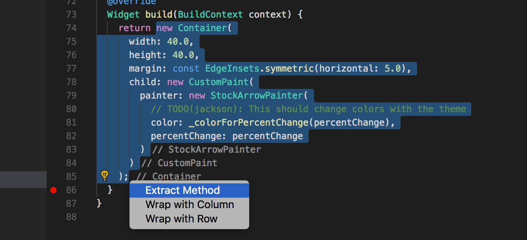
Task: Click the BuildContext type in the build signature
Action: (x=210, y=15)
